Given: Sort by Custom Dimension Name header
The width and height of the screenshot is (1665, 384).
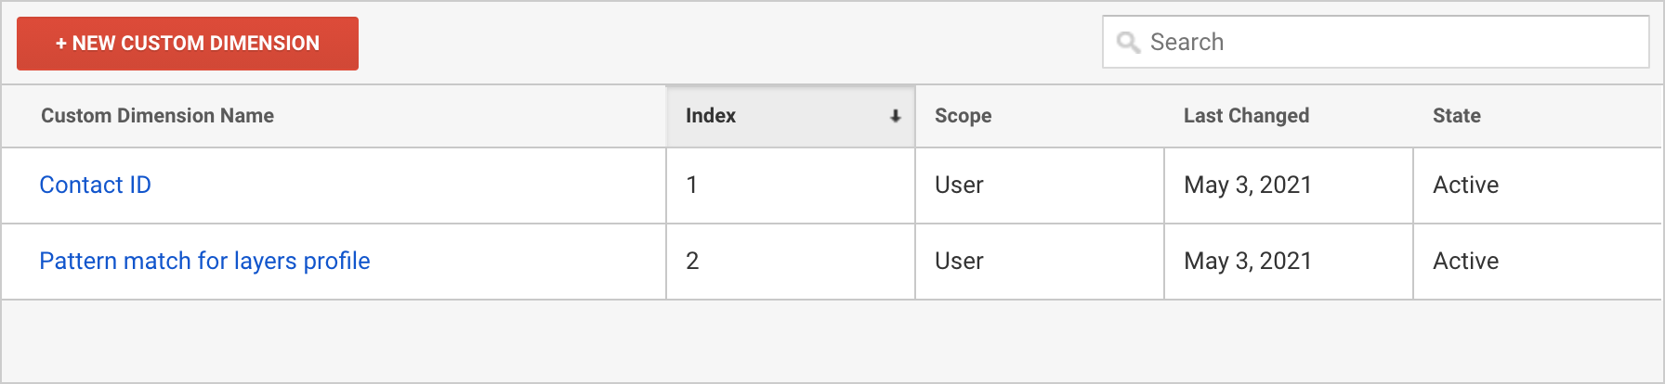Looking at the screenshot, I should tap(157, 116).
